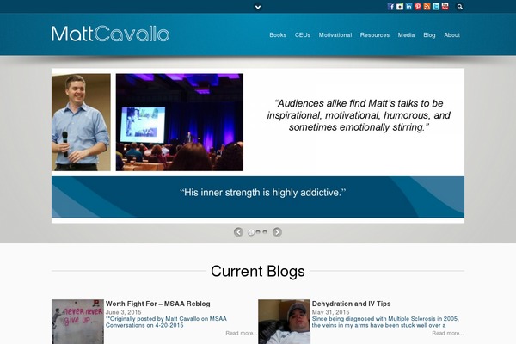Open Dehydration and IV Tips post

coord(351,304)
